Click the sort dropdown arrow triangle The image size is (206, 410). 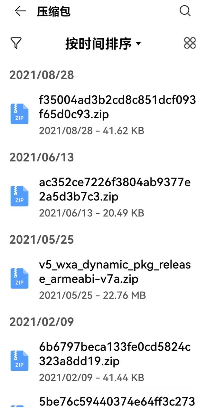click(x=138, y=44)
